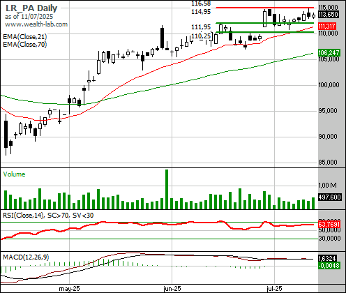346x293 pixels.
Task: Click the 116,58 resistance level label
Action: (x=201, y=3)
